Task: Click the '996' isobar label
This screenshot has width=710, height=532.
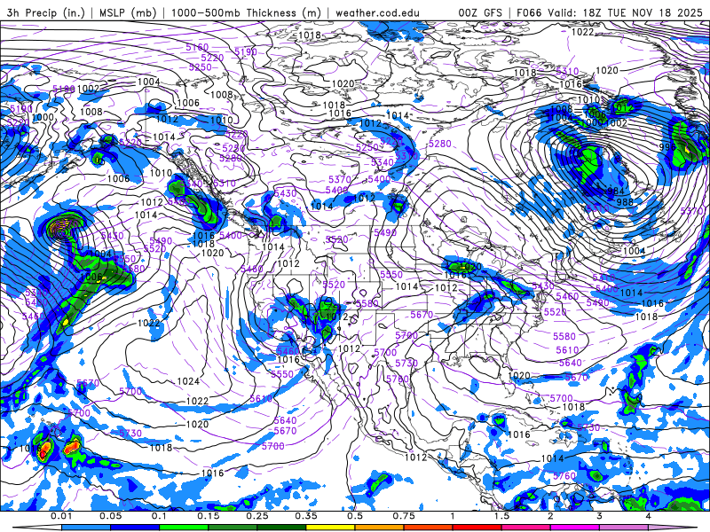Action: (667, 147)
